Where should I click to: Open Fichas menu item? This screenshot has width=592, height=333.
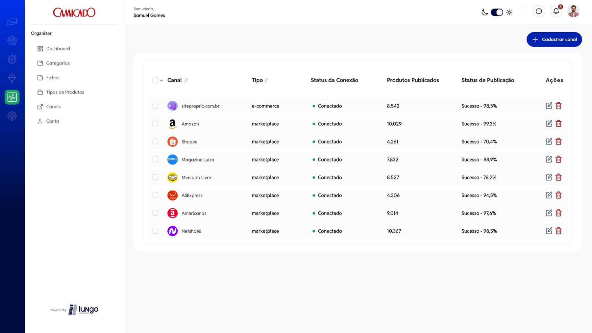pos(48,78)
